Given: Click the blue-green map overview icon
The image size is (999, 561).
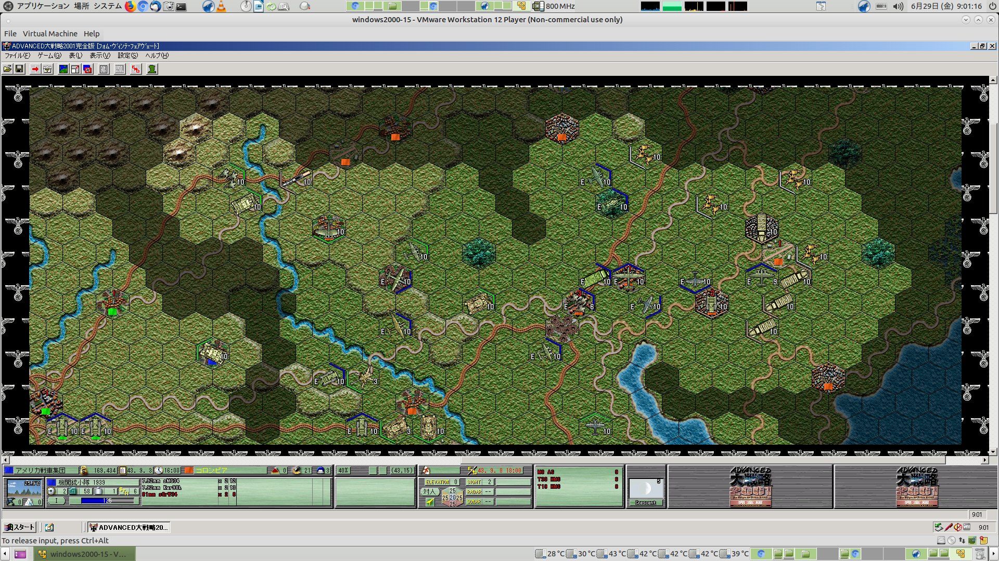Looking at the screenshot, I should point(63,69).
